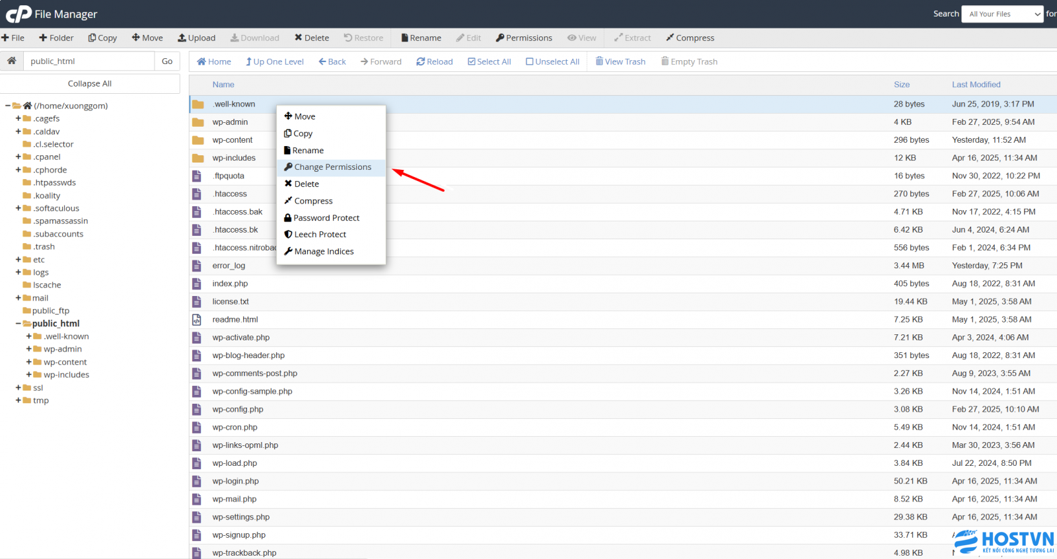Click the Restore toolbar button

pos(363,38)
